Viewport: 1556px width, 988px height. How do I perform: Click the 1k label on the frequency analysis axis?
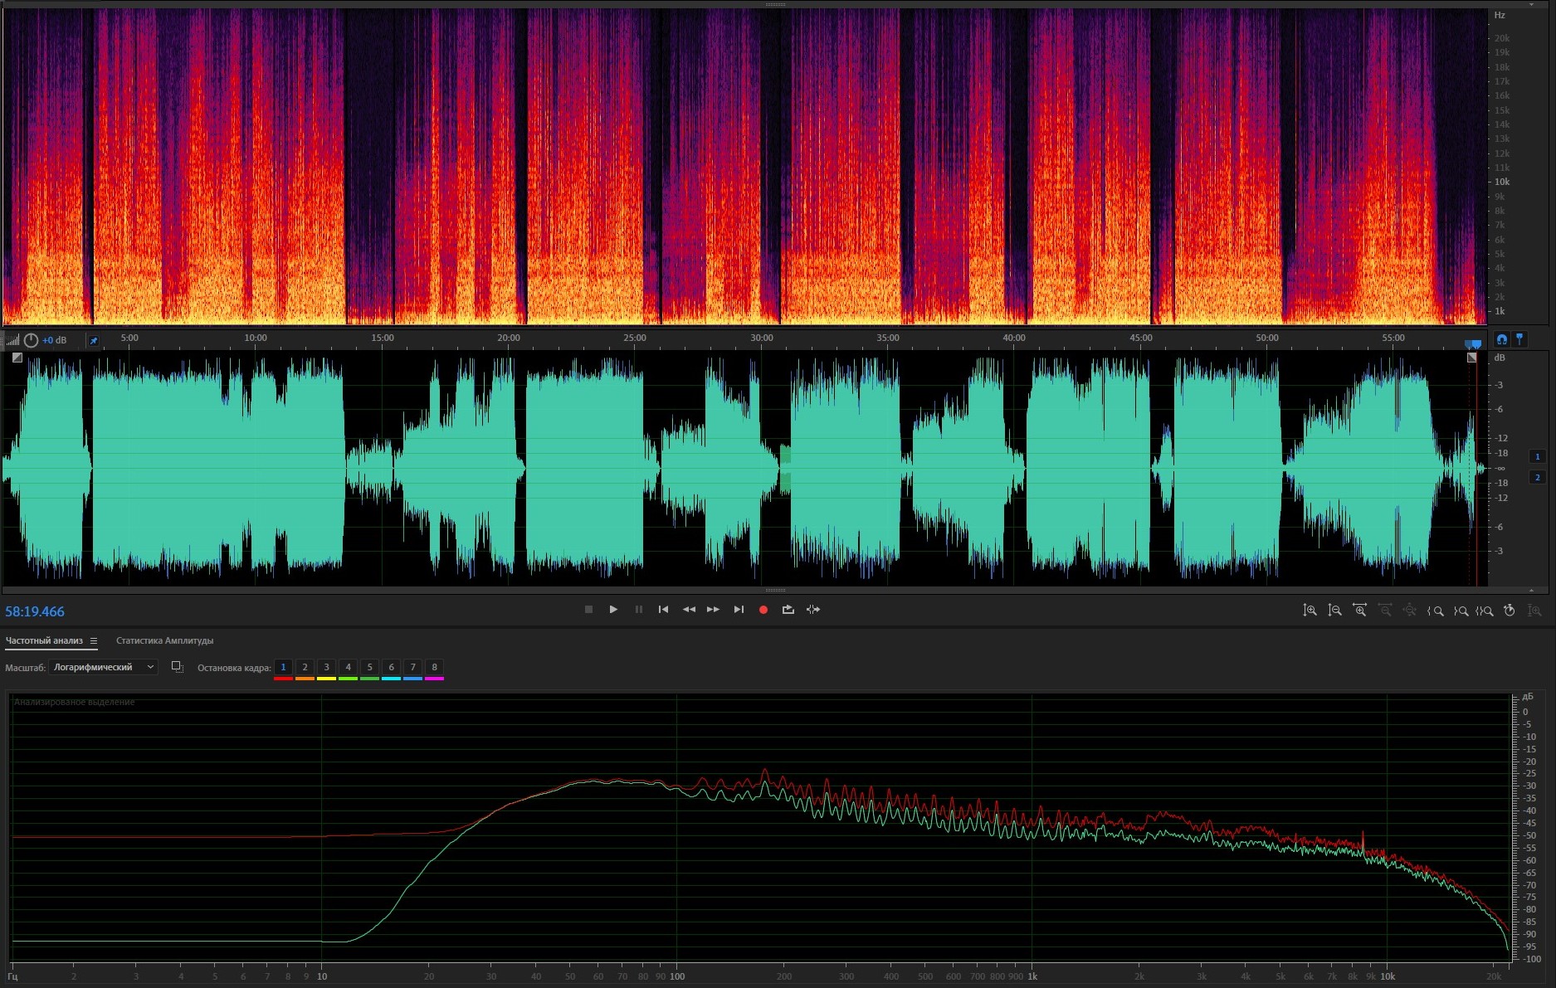click(x=1032, y=976)
